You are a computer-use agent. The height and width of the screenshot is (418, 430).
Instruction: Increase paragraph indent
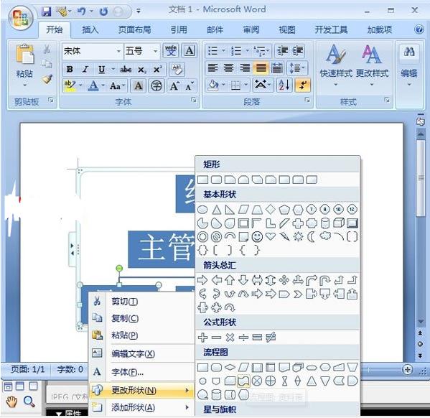tap(298, 51)
